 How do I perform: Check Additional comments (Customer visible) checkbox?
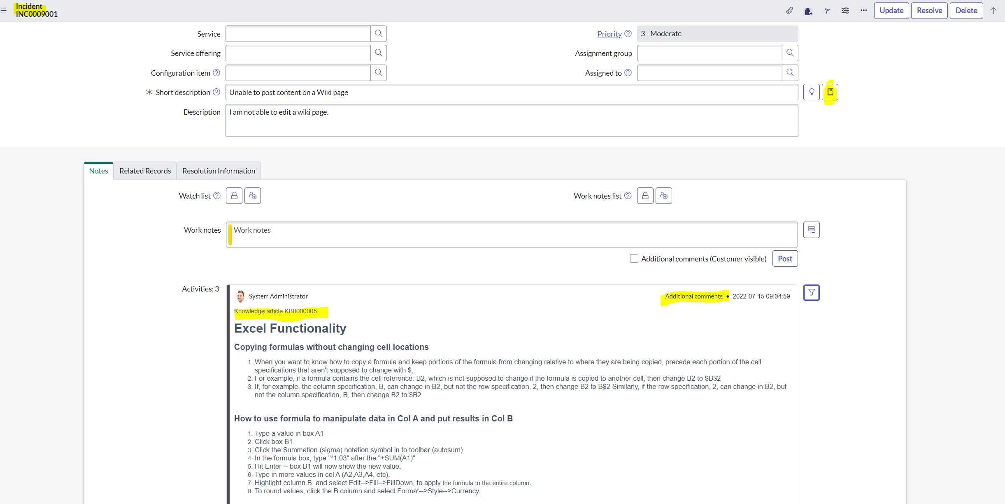click(634, 259)
